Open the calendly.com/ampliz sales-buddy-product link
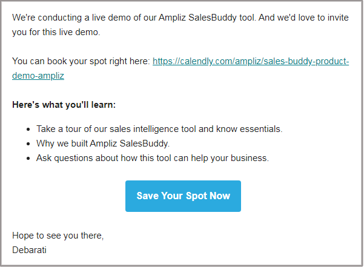364x267 pixels. 251,62
